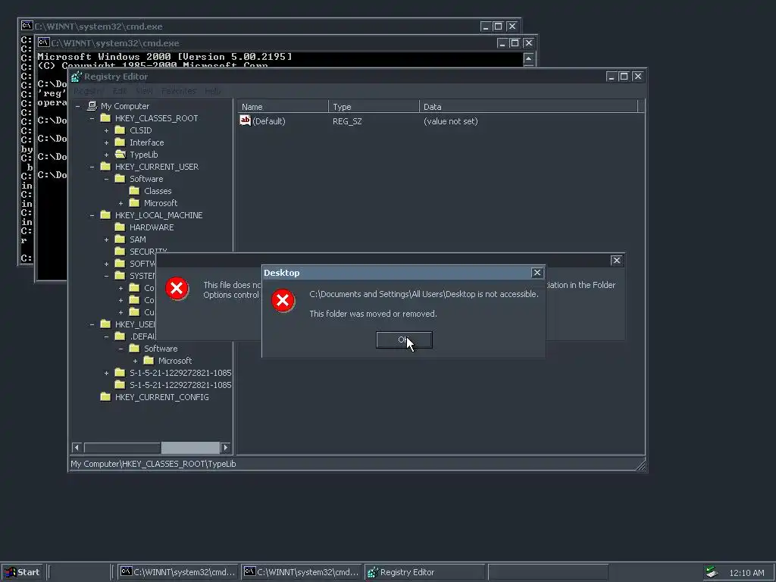Switch to second cmd.exe taskbar button
776x582 pixels.
(x=302, y=572)
